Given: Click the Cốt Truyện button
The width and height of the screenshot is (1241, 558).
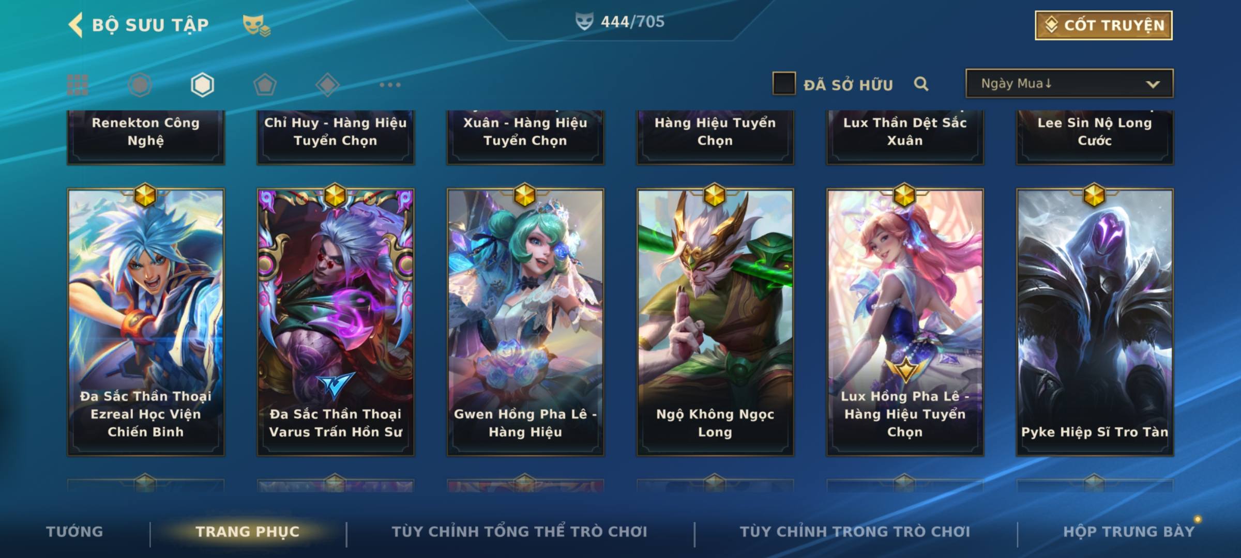Looking at the screenshot, I should tap(1103, 25).
